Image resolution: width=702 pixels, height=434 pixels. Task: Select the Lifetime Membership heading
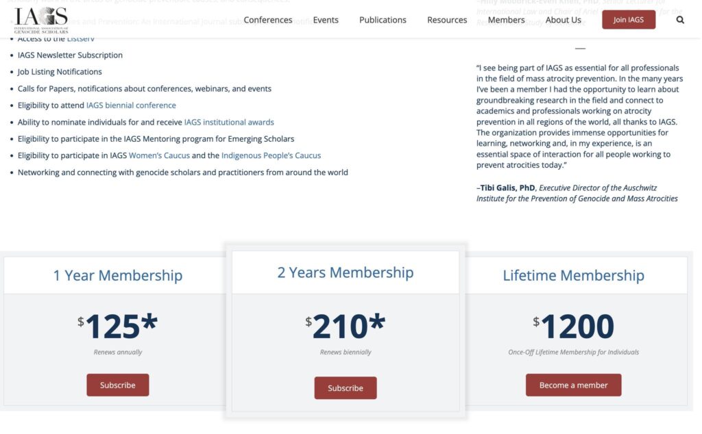click(574, 275)
